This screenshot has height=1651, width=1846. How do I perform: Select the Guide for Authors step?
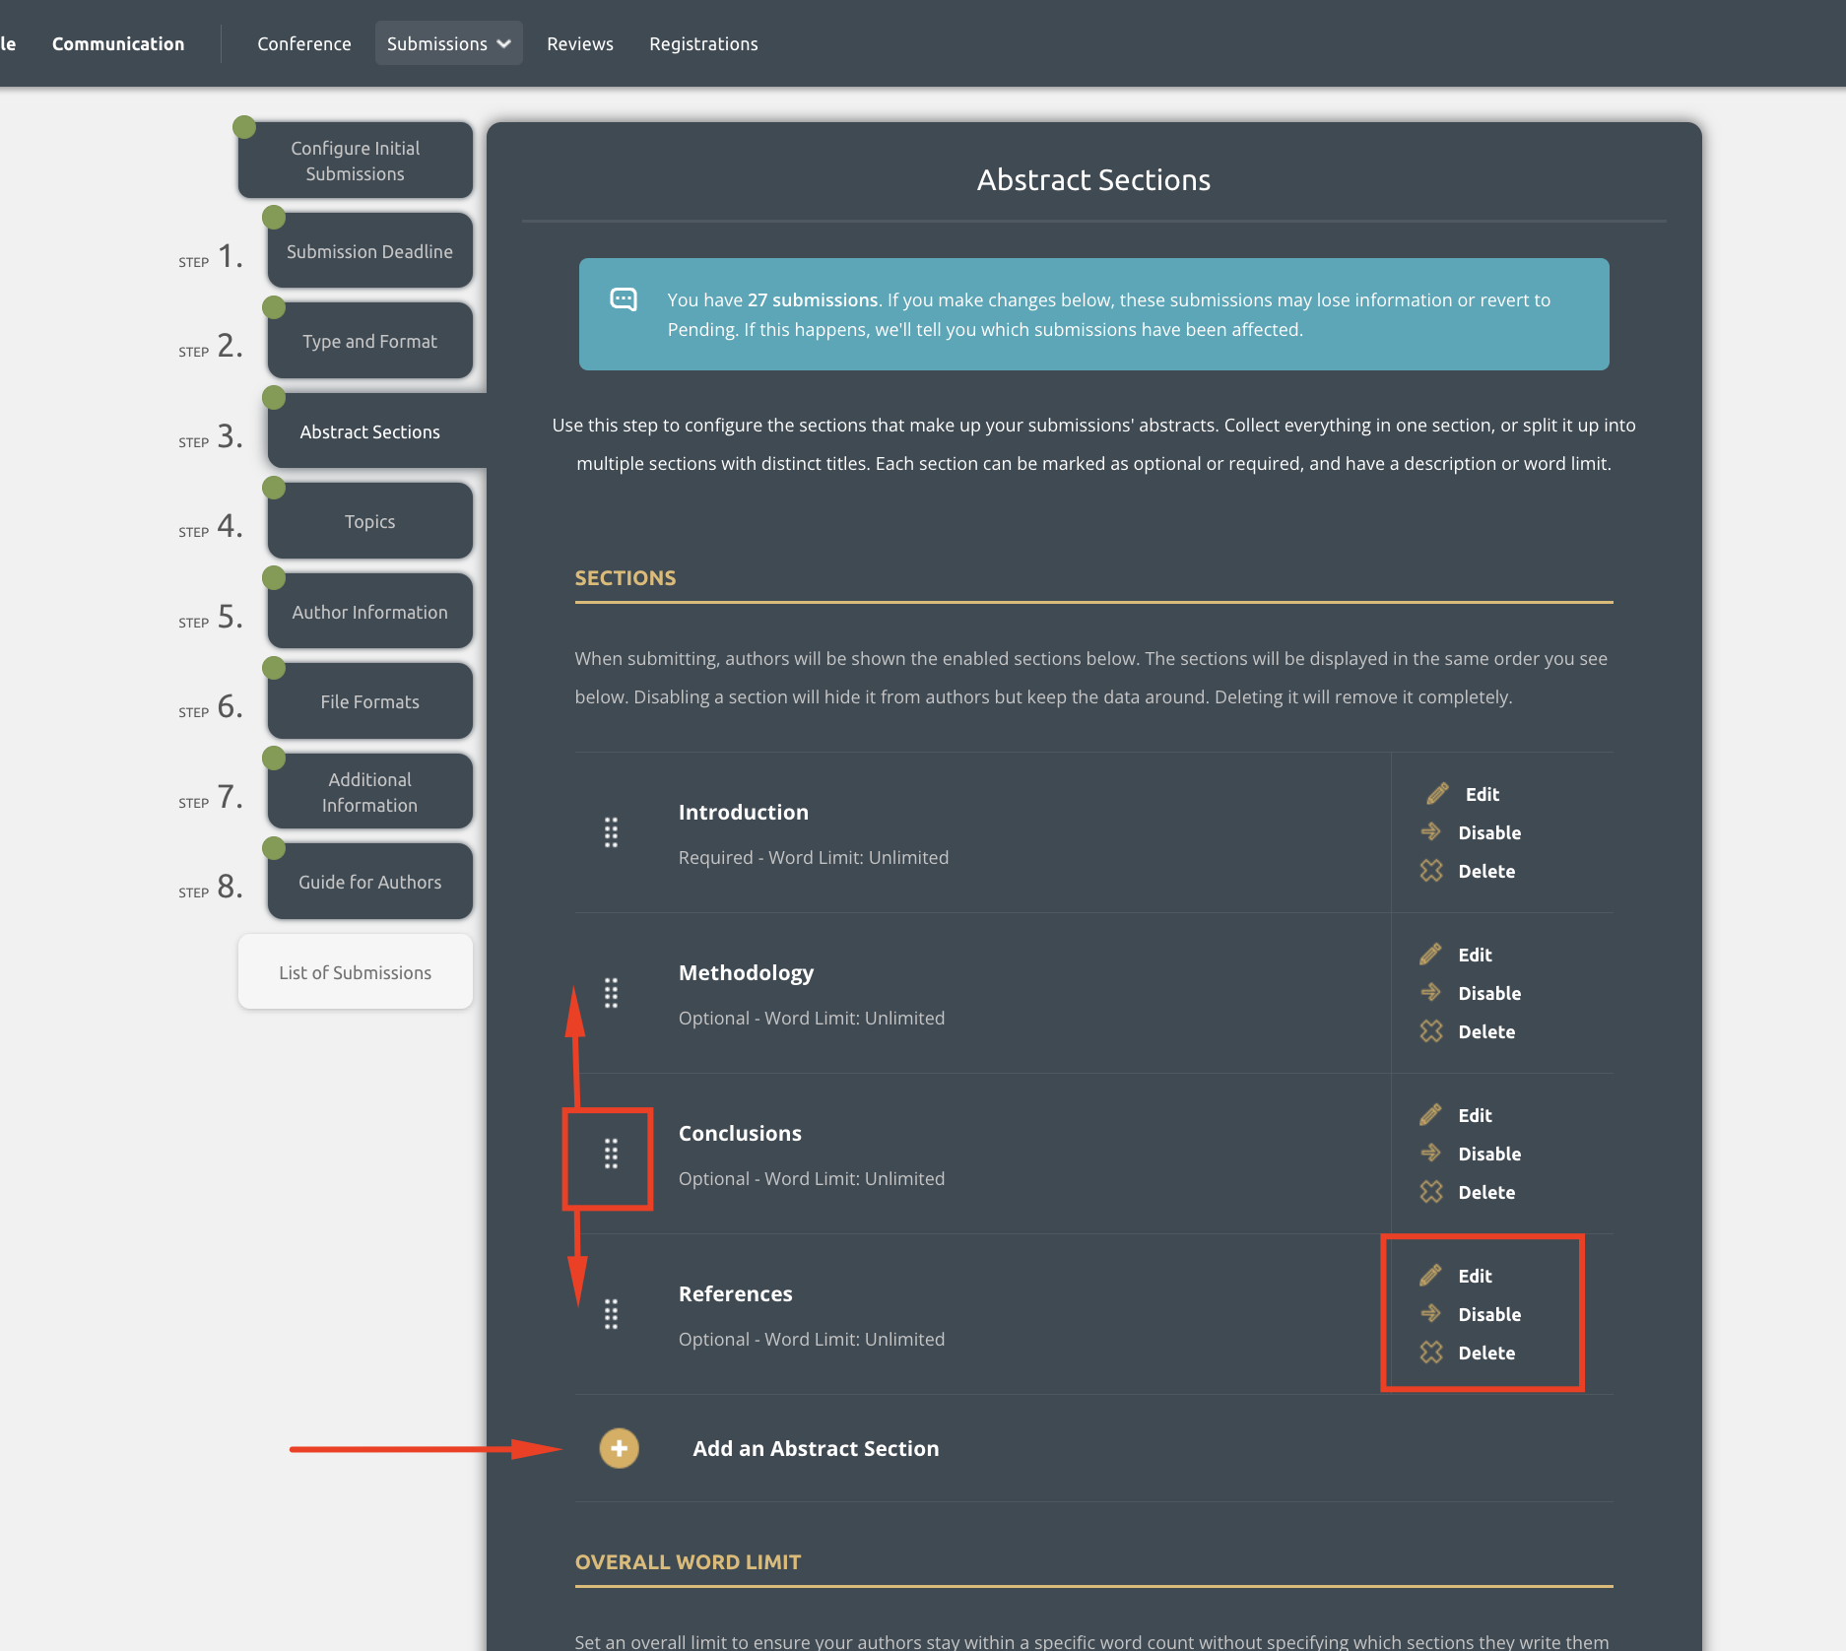tap(369, 883)
